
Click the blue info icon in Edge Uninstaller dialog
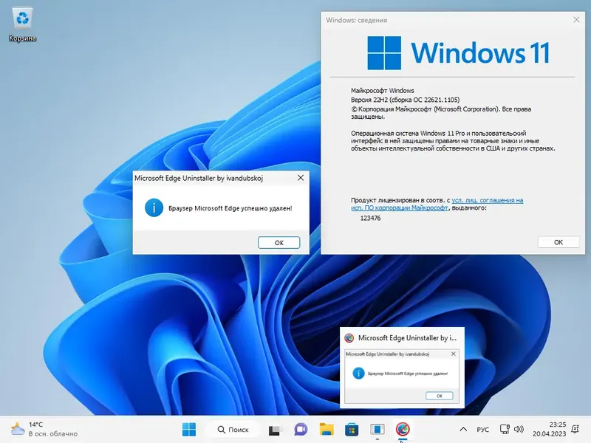tap(154, 207)
